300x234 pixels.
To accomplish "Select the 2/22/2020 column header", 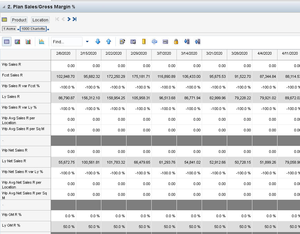I will click(114, 55).
